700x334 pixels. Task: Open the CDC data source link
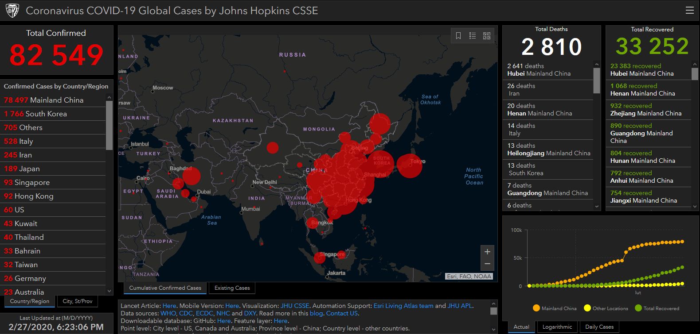[186, 313]
